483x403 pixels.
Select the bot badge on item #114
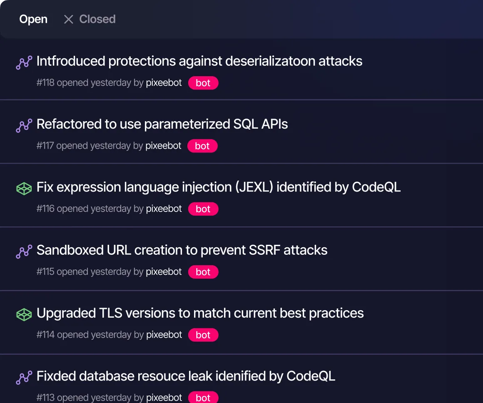(x=203, y=334)
